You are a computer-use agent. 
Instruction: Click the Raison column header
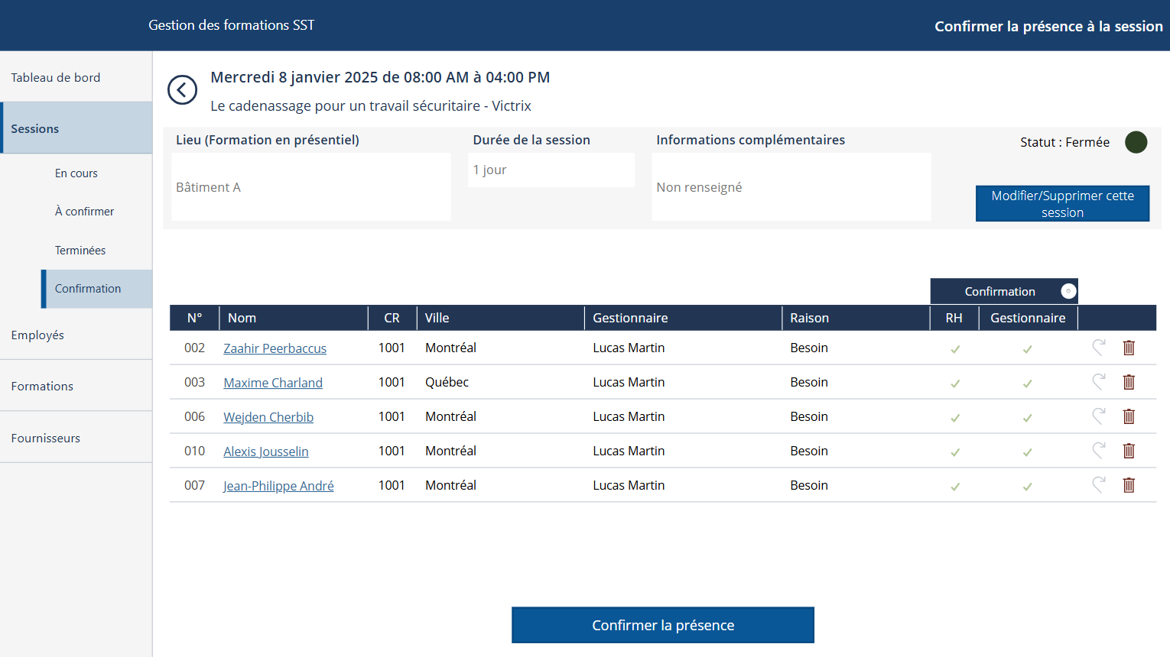[x=856, y=318]
